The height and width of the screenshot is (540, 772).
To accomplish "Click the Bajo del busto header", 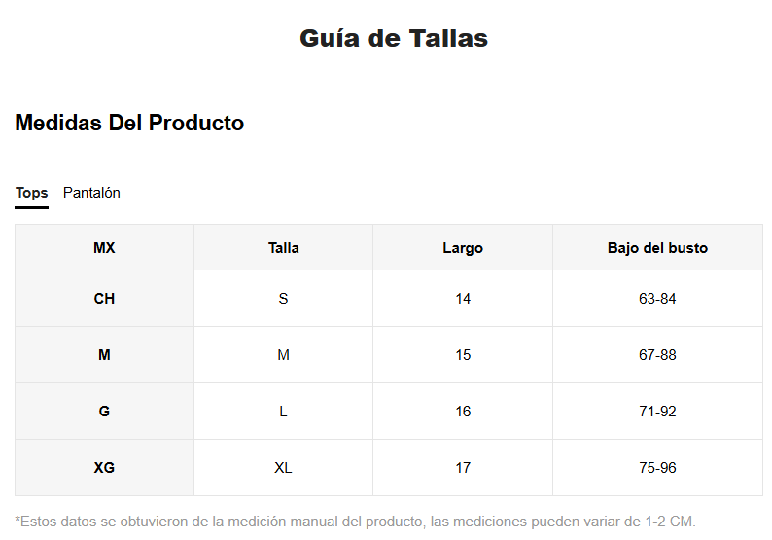I will 658,248.
